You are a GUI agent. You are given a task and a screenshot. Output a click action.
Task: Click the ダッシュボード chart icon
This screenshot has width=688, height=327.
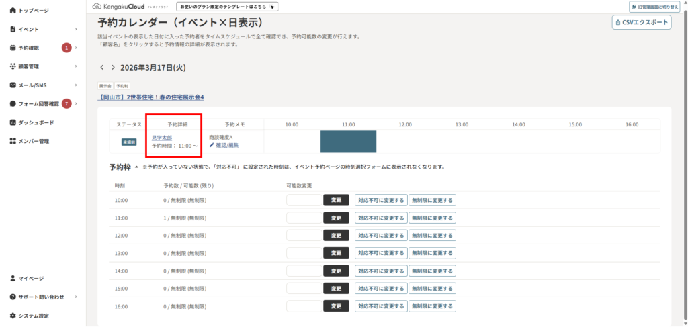[x=13, y=123]
